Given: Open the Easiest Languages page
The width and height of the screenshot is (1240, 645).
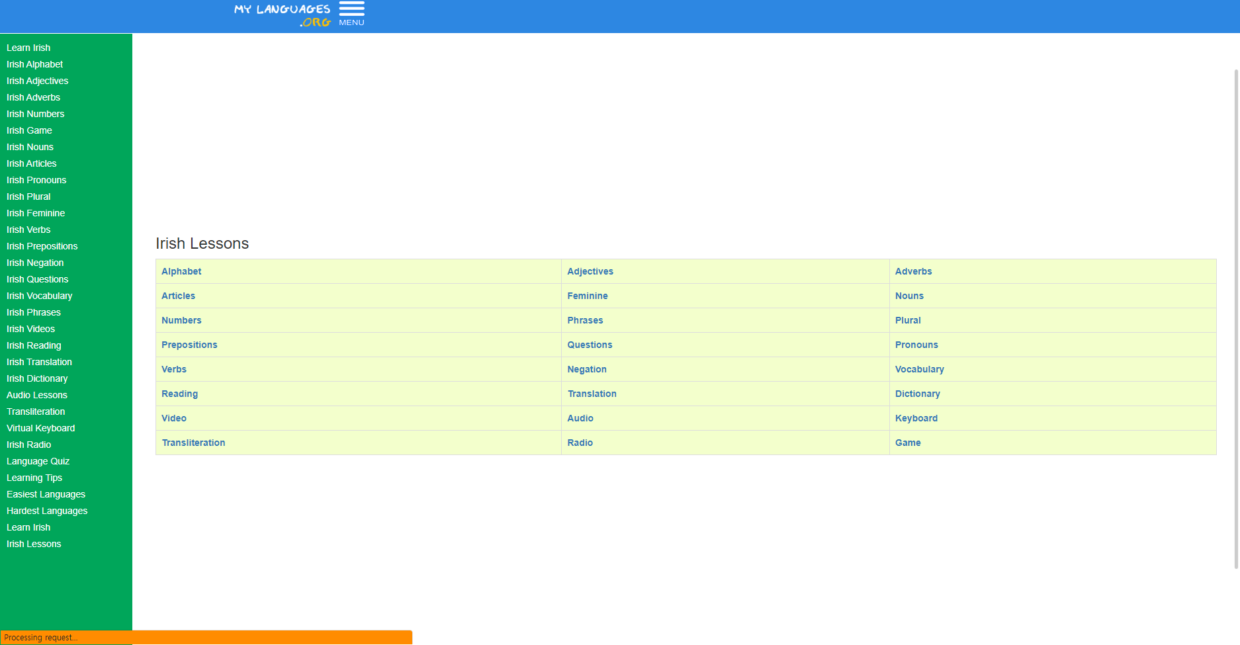Looking at the screenshot, I should 46,494.
